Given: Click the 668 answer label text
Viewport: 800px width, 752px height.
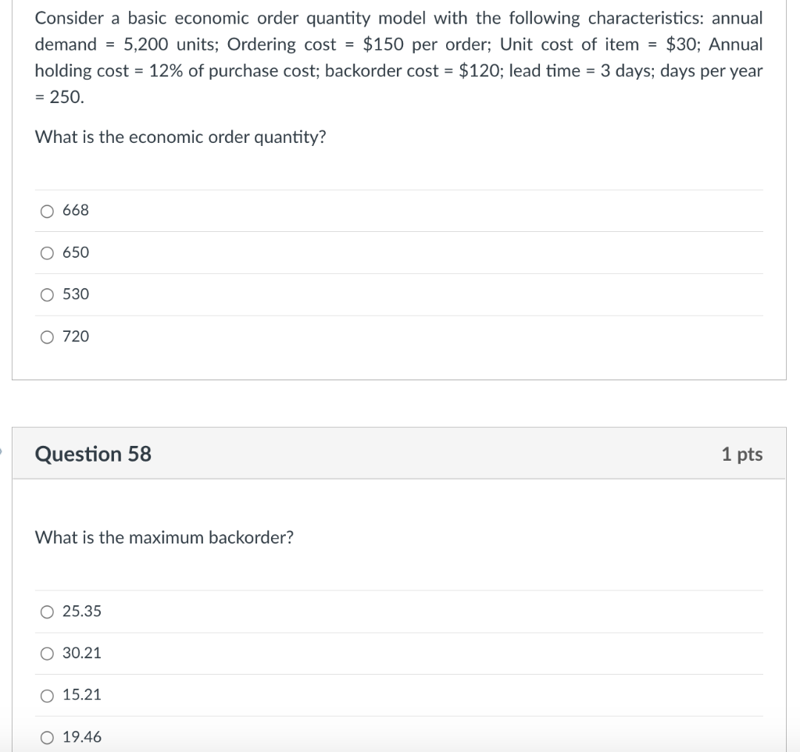Looking at the screenshot, I should pyautogui.click(x=76, y=210).
